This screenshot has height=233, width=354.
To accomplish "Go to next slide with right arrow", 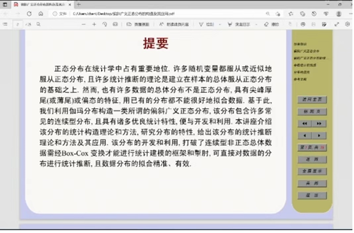I will click(x=319, y=136).
